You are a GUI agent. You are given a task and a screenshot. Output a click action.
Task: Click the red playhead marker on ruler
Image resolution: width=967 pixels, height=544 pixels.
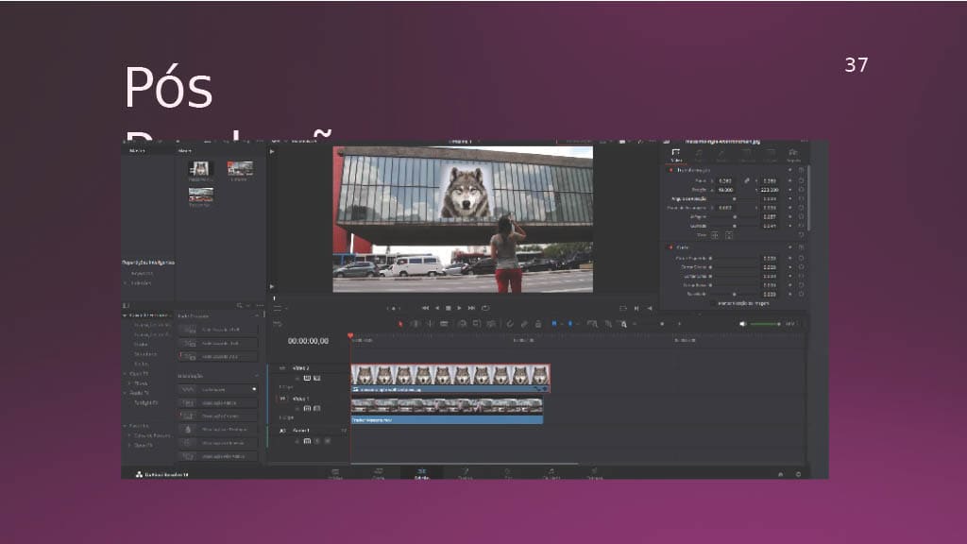(350, 336)
